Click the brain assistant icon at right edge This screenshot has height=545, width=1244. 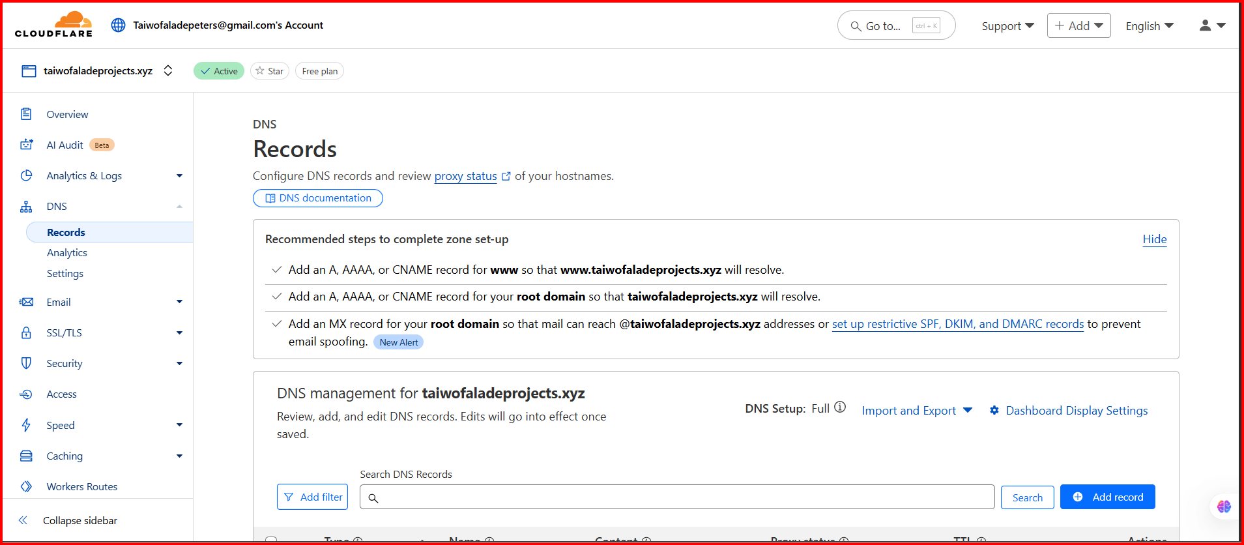point(1224,507)
